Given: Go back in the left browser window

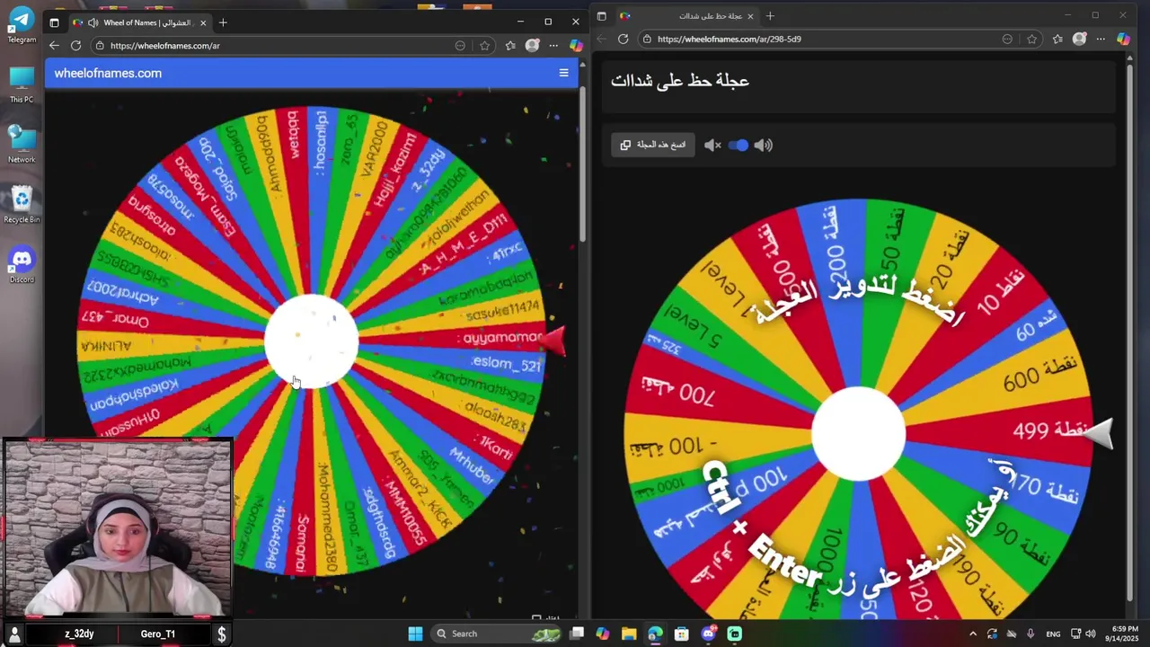Looking at the screenshot, I should point(54,45).
